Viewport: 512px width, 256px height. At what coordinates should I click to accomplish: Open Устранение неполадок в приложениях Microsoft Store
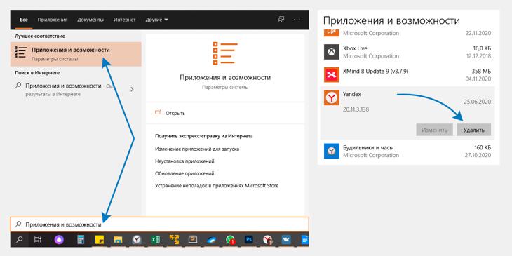pos(217,186)
